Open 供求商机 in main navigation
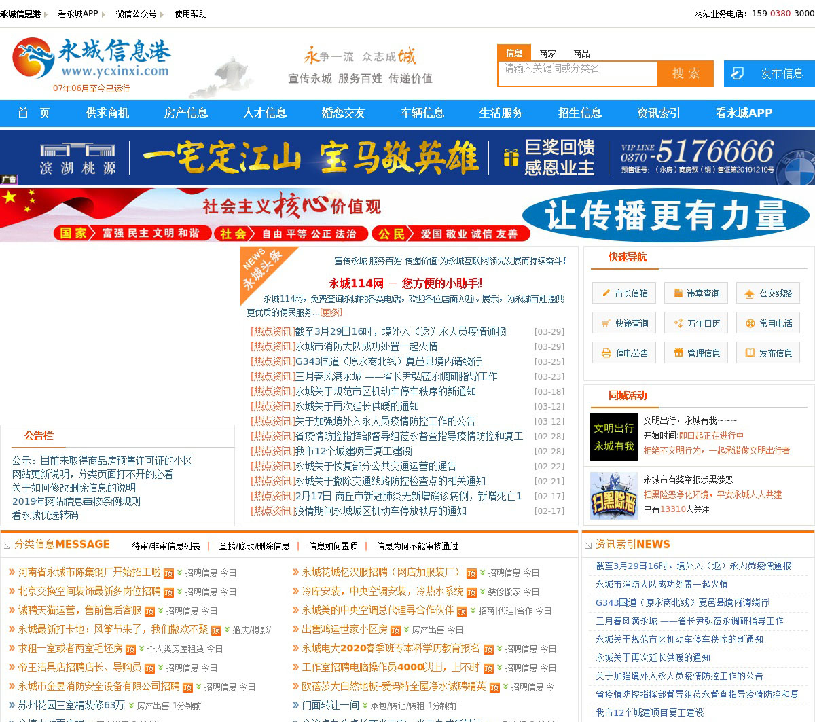Screen dimensions: 815x722 click(107, 113)
